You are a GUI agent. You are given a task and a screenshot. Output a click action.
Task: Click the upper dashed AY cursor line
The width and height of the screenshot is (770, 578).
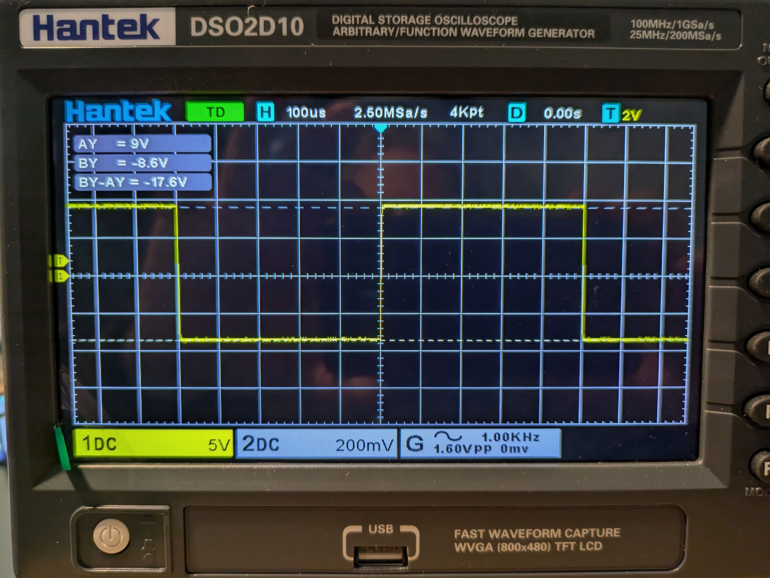[380, 207]
